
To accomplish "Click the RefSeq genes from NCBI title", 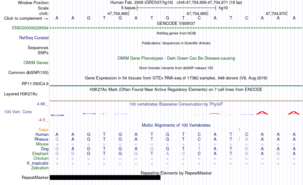I will pos(176,33).
